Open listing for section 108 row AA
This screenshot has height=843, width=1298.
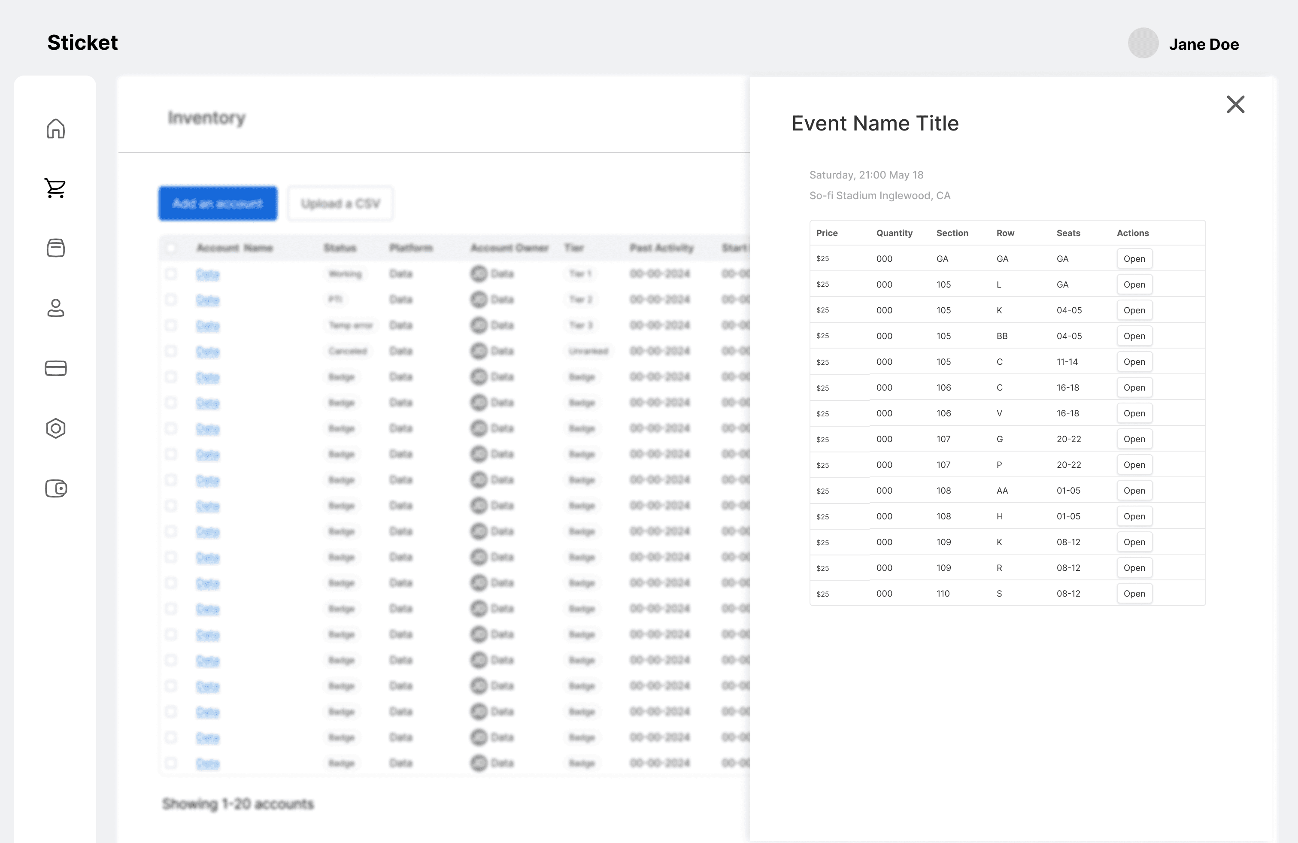(x=1134, y=491)
